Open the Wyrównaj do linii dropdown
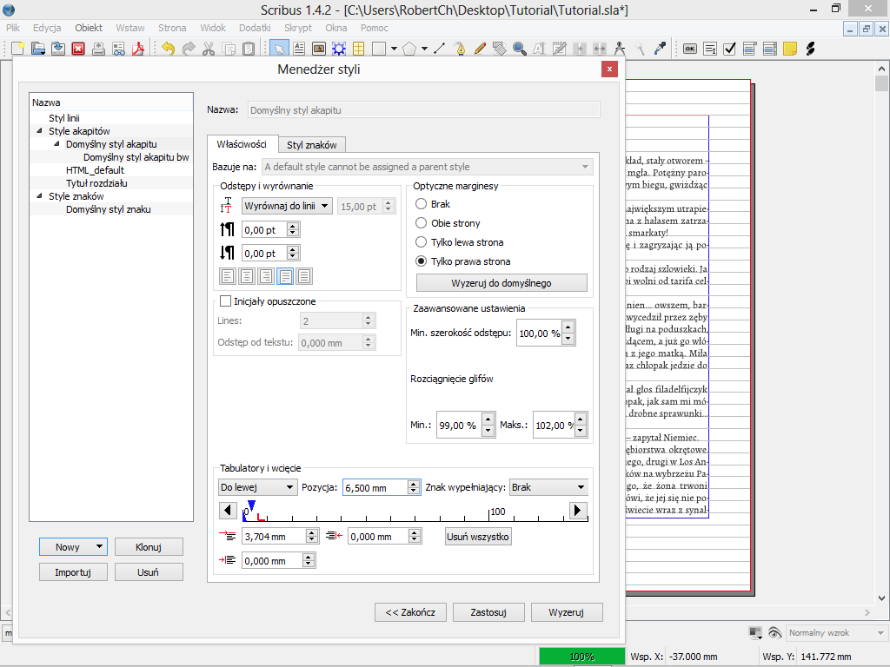Image resolution: width=890 pixels, height=667 pixels. point(287,206)
